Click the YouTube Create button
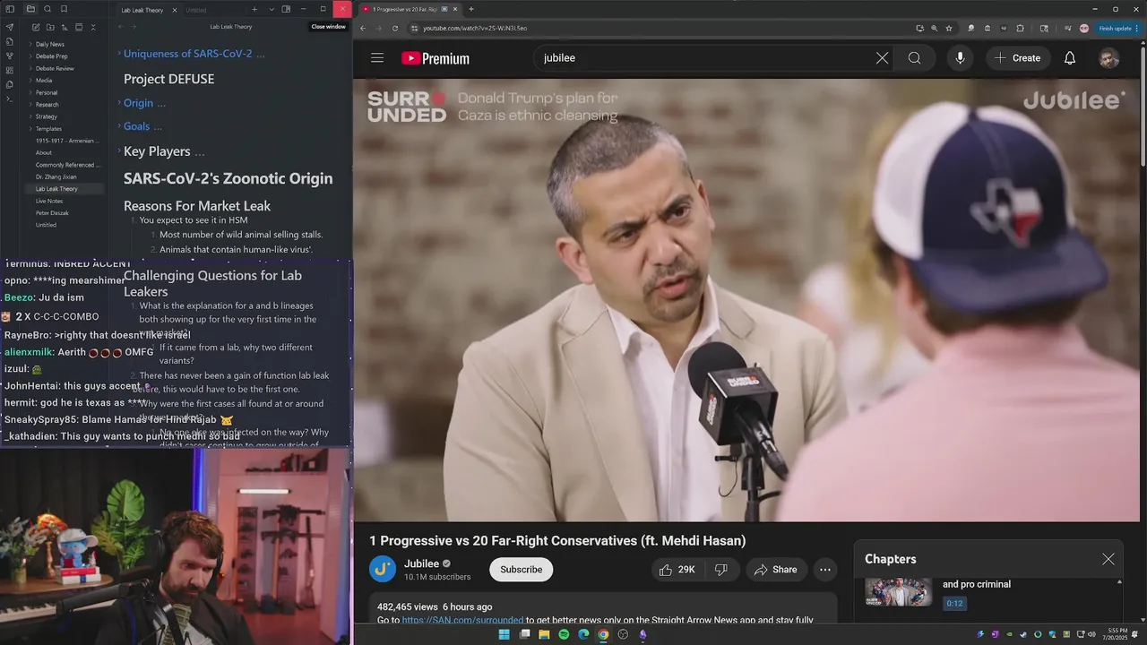The height and width of the screenshot is (645, 1147). pos(1017,58)
